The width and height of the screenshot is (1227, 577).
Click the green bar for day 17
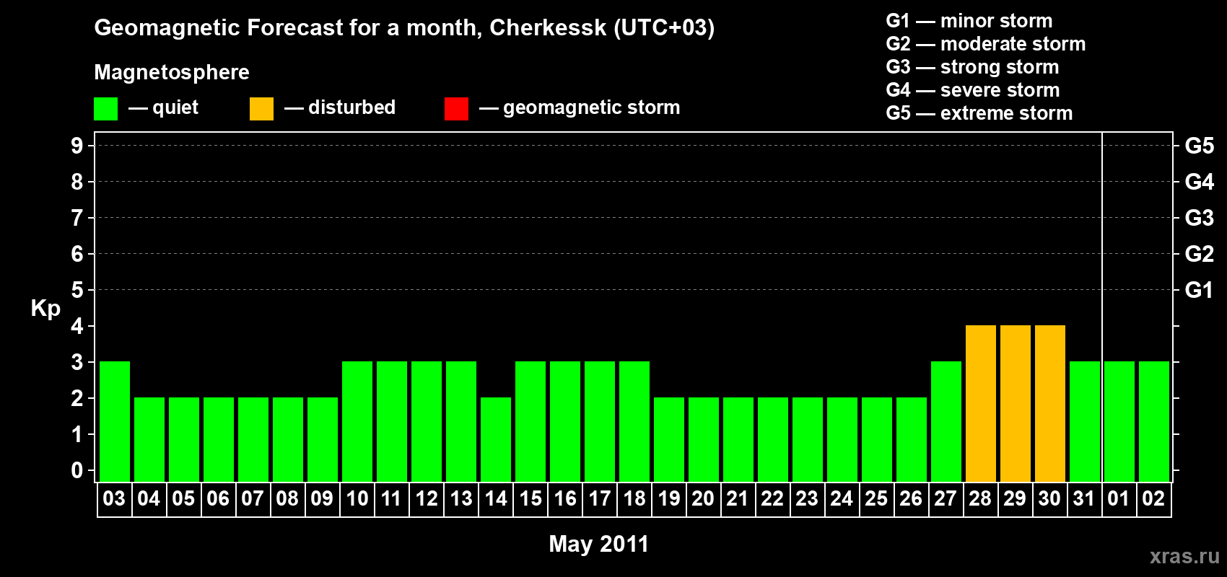pos(600,421)
